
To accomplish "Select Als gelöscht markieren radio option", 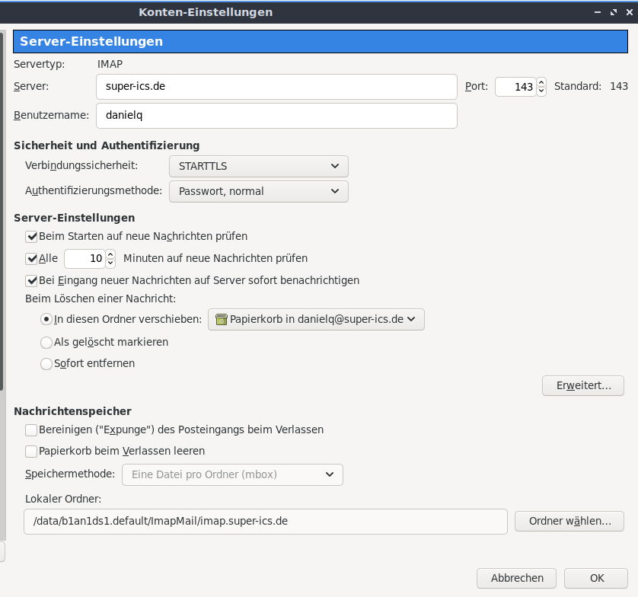I will pos(46,342).
